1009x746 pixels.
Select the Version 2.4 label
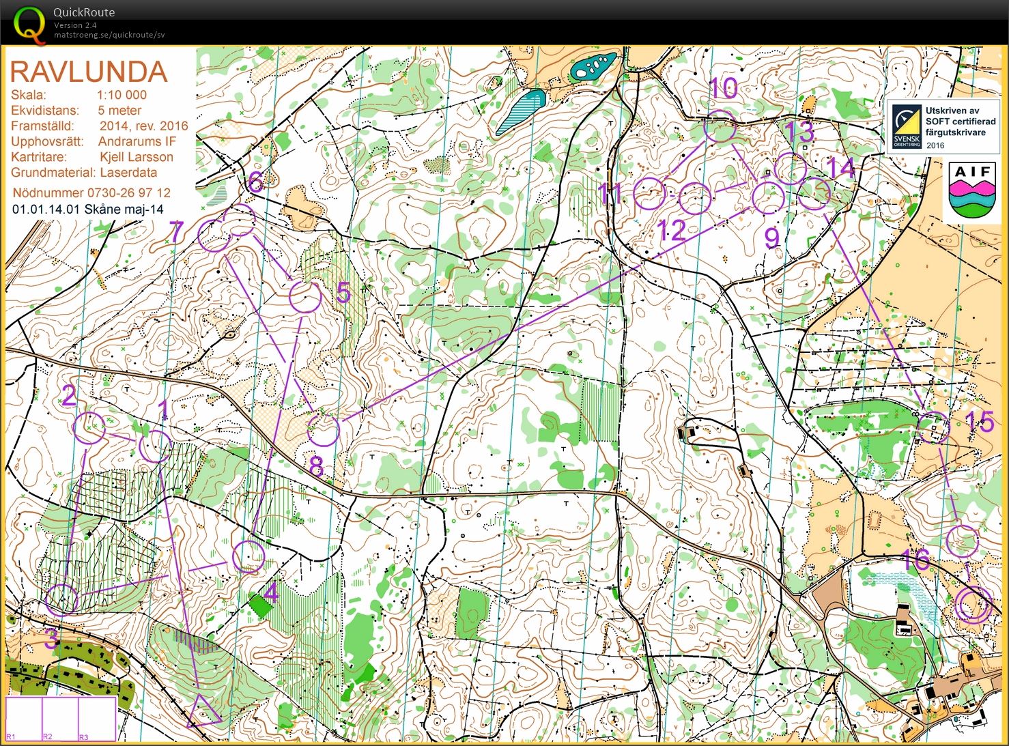(x=75, y=25)
